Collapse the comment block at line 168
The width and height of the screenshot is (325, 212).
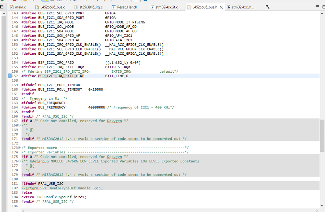(19, 125)
